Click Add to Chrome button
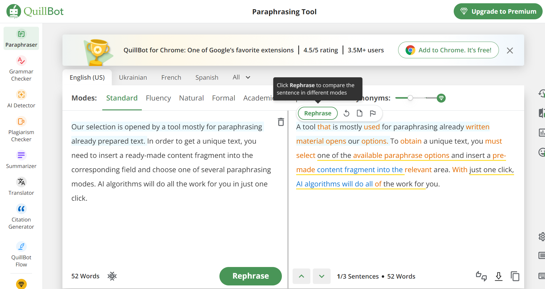The width and height of the screenshot is (545, 289). pos(448,50)
